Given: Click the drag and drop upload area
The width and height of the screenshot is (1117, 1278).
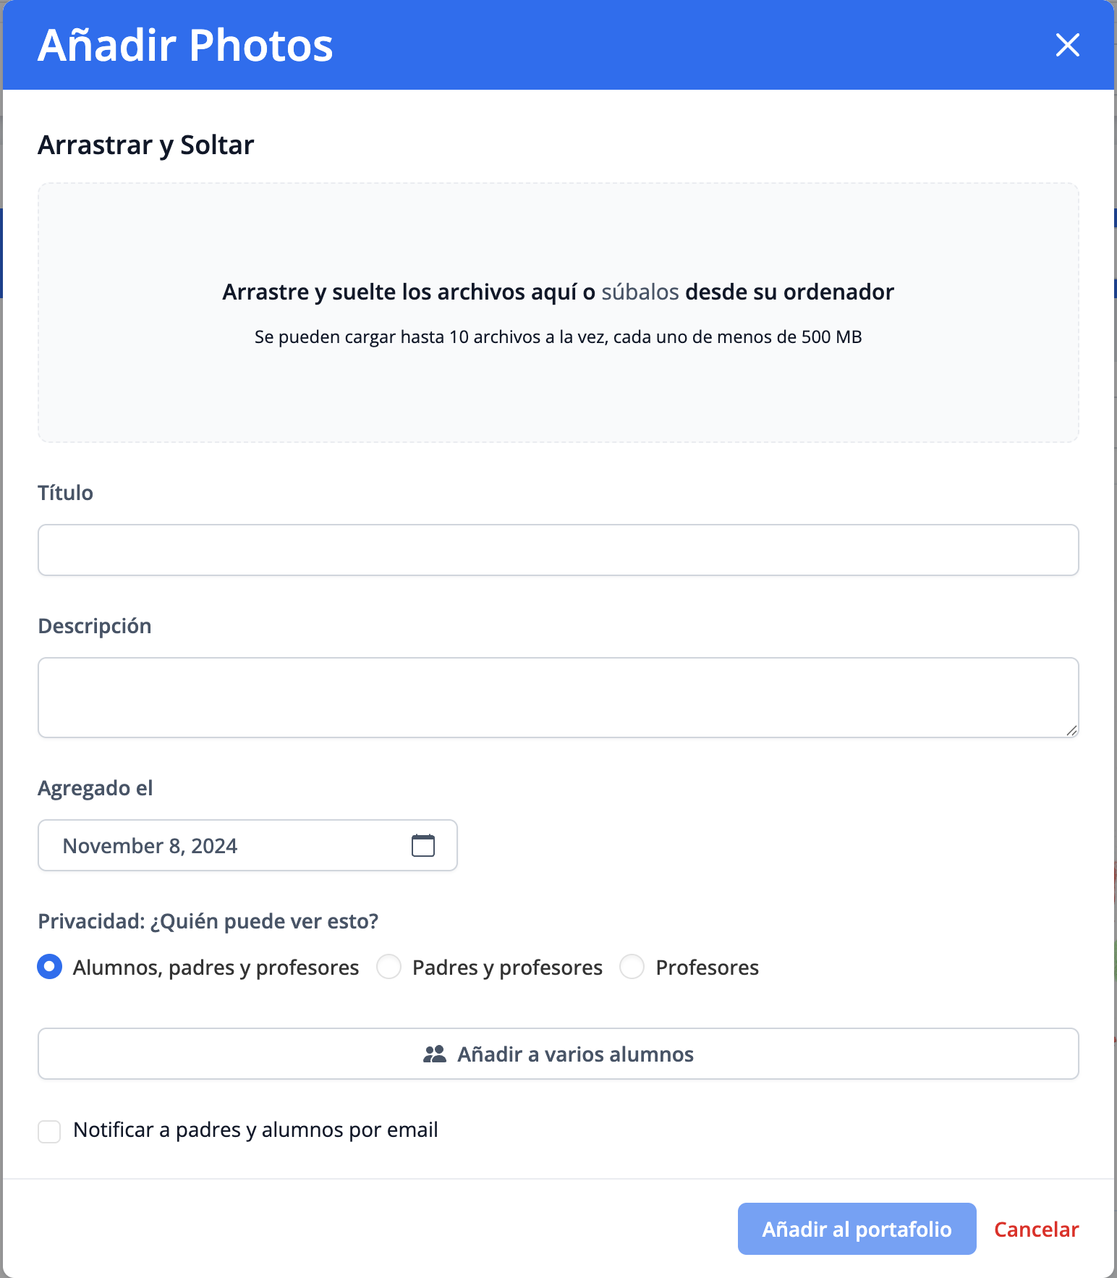Looking at the screenshot, I should point(558,391).
